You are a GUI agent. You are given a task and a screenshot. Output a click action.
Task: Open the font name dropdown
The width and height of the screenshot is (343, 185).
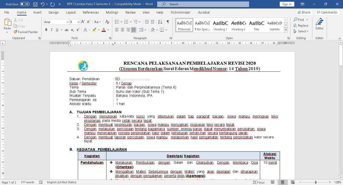(68, 22)
